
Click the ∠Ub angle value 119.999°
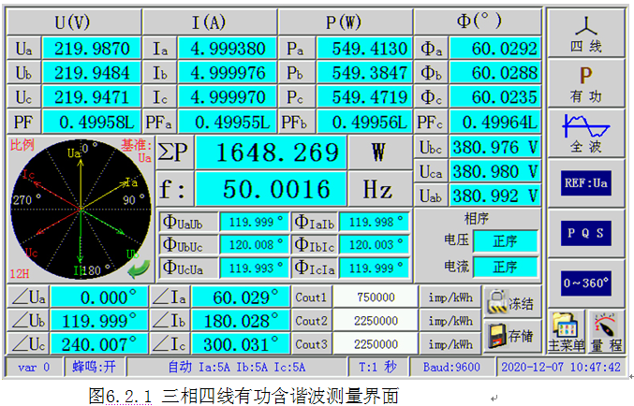click(99, 321)
